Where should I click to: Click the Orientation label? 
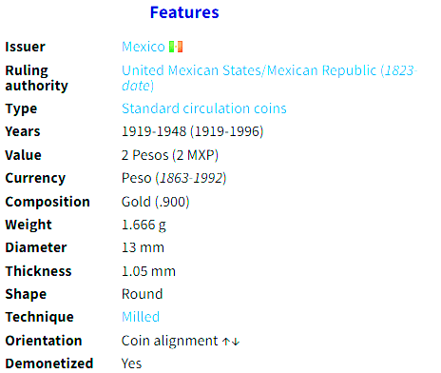tap(44, 341)
